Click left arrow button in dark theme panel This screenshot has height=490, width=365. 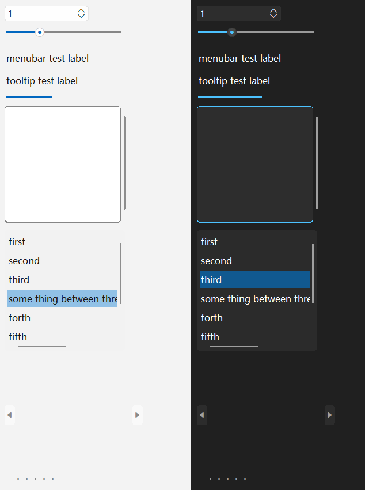click(x=202, y=415)
